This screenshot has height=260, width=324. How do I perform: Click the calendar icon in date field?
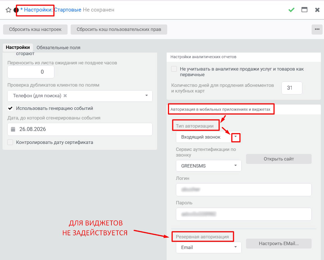pos(13,129)
